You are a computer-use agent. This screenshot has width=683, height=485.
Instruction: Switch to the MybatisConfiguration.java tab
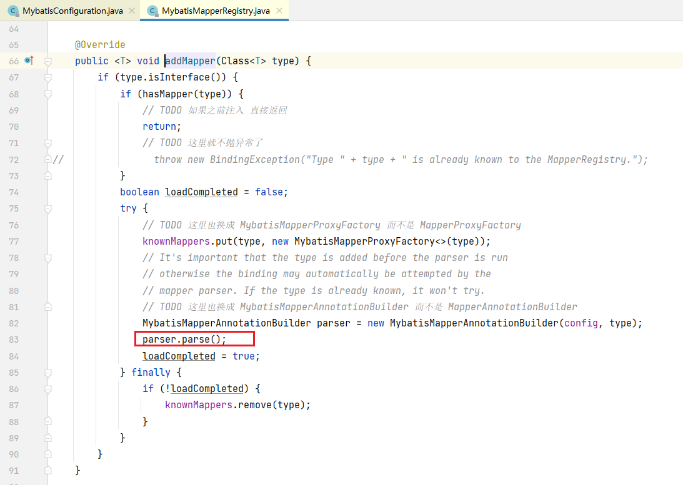tap(72, 11)
